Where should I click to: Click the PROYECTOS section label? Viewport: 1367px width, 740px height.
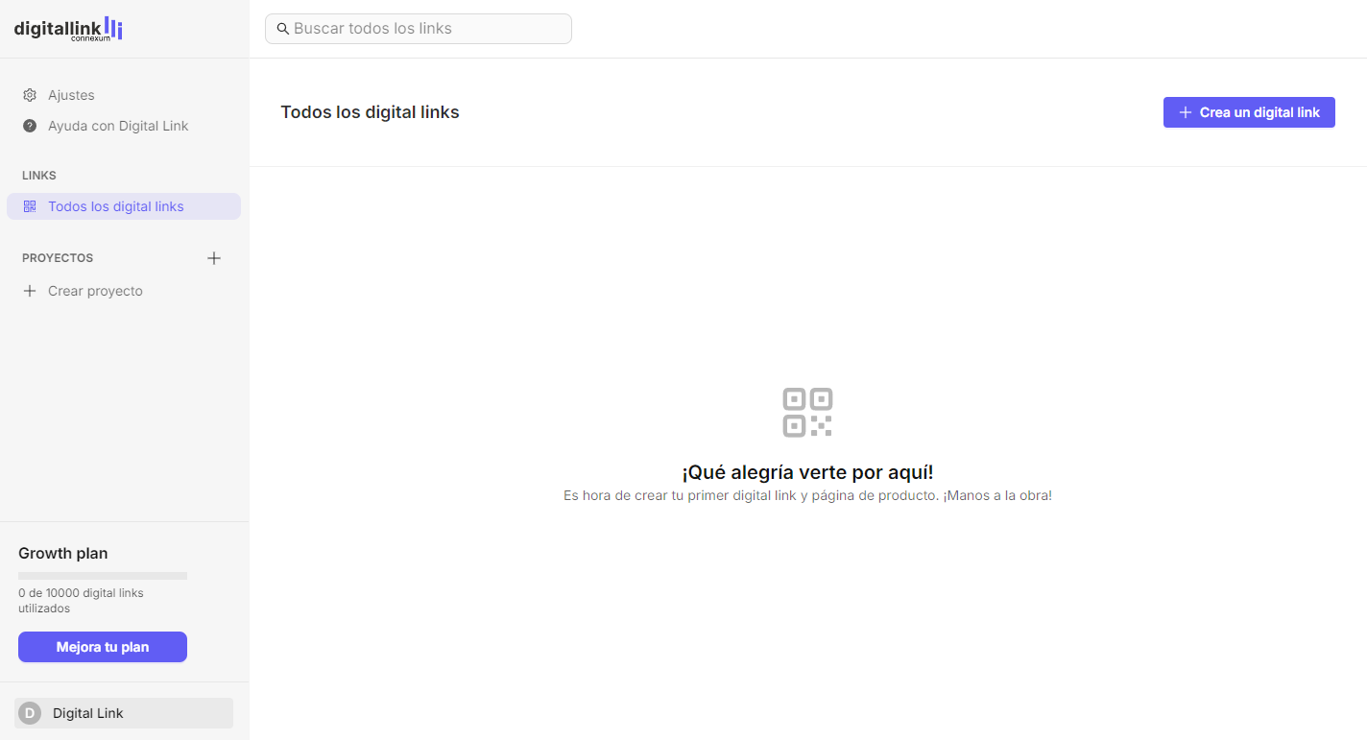[58, 258]
